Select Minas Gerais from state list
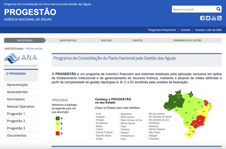The width and height of the screenshot is (226, 149). [x=128, y=122]
